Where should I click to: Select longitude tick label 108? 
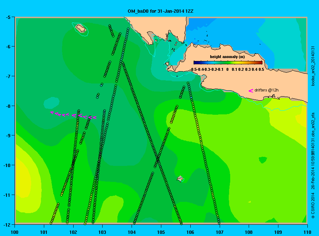click(x=249, y=232)
